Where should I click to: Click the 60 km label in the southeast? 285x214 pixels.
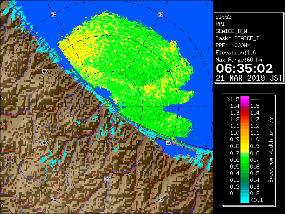tap(160, 199)
